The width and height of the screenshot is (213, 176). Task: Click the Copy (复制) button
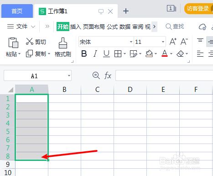click(36, 53)
